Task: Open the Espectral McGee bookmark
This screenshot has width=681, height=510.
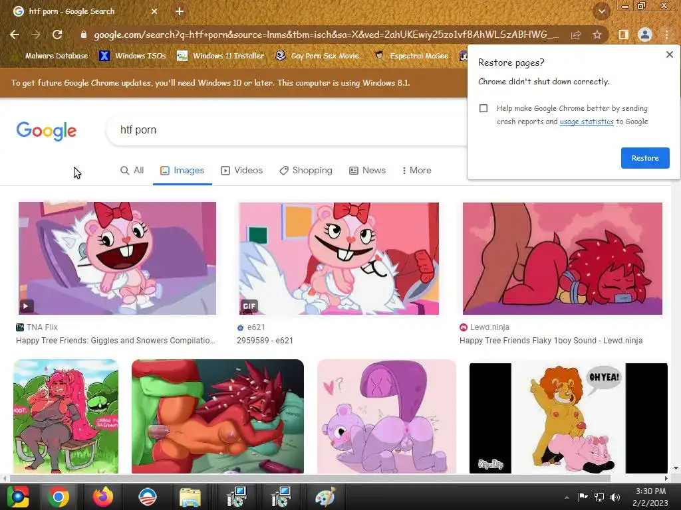Action: (x=412, y=56)
